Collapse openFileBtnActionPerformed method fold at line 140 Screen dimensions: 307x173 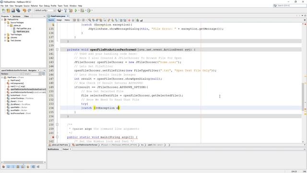coord(57,49)
